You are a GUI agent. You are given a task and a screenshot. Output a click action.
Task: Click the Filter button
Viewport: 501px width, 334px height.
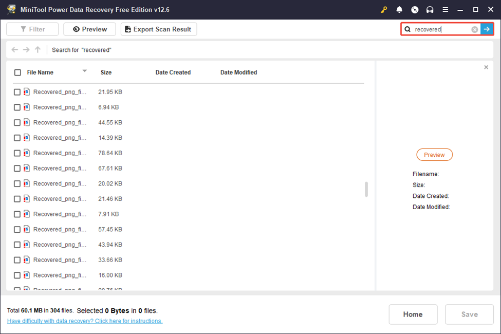(x=32, y=29)
